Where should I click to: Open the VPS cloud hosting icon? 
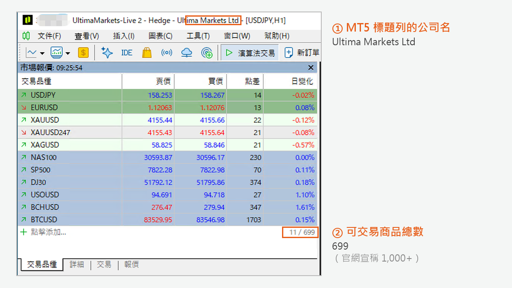click(x=186, y=53)
